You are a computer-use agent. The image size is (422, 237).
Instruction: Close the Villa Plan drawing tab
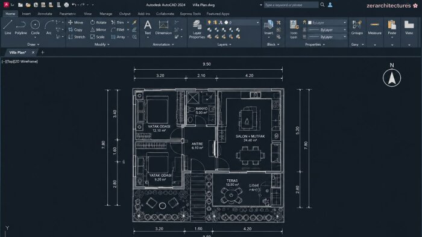33,52
